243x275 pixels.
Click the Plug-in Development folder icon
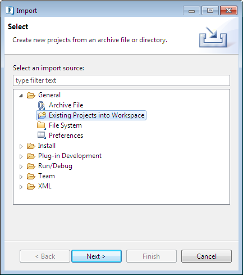(31, 156)
